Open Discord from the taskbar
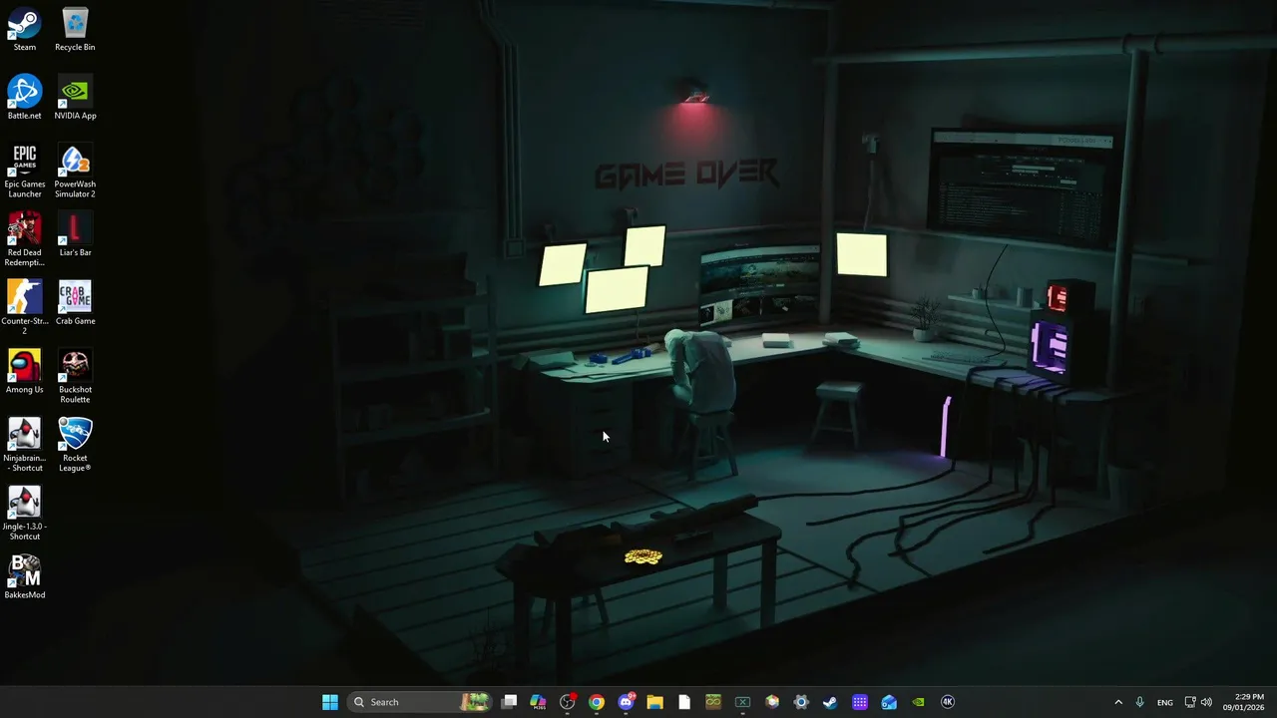The height and width of the screenshot is (718, 1277). click(626, 702)
